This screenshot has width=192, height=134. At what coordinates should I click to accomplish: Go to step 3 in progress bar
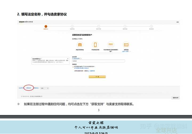[98, 27]
